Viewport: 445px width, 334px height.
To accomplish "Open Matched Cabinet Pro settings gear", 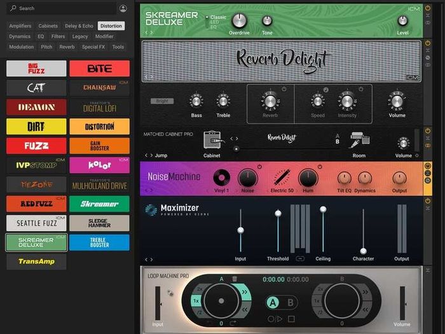I will coord(417,155).
